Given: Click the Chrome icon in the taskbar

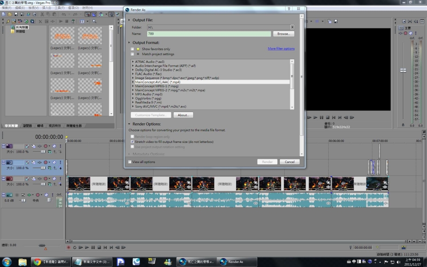Looking at the screenshot, I should point(38,262).
